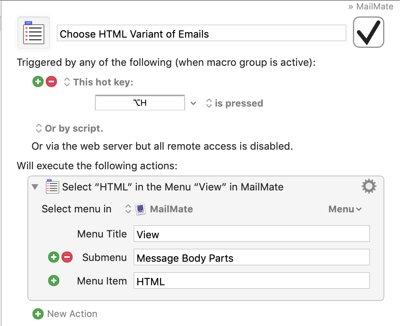This screenshot has height=326, width=400.
Task: Edit the Submenu field Message Body Parts
Action: [x=251, y=257]
